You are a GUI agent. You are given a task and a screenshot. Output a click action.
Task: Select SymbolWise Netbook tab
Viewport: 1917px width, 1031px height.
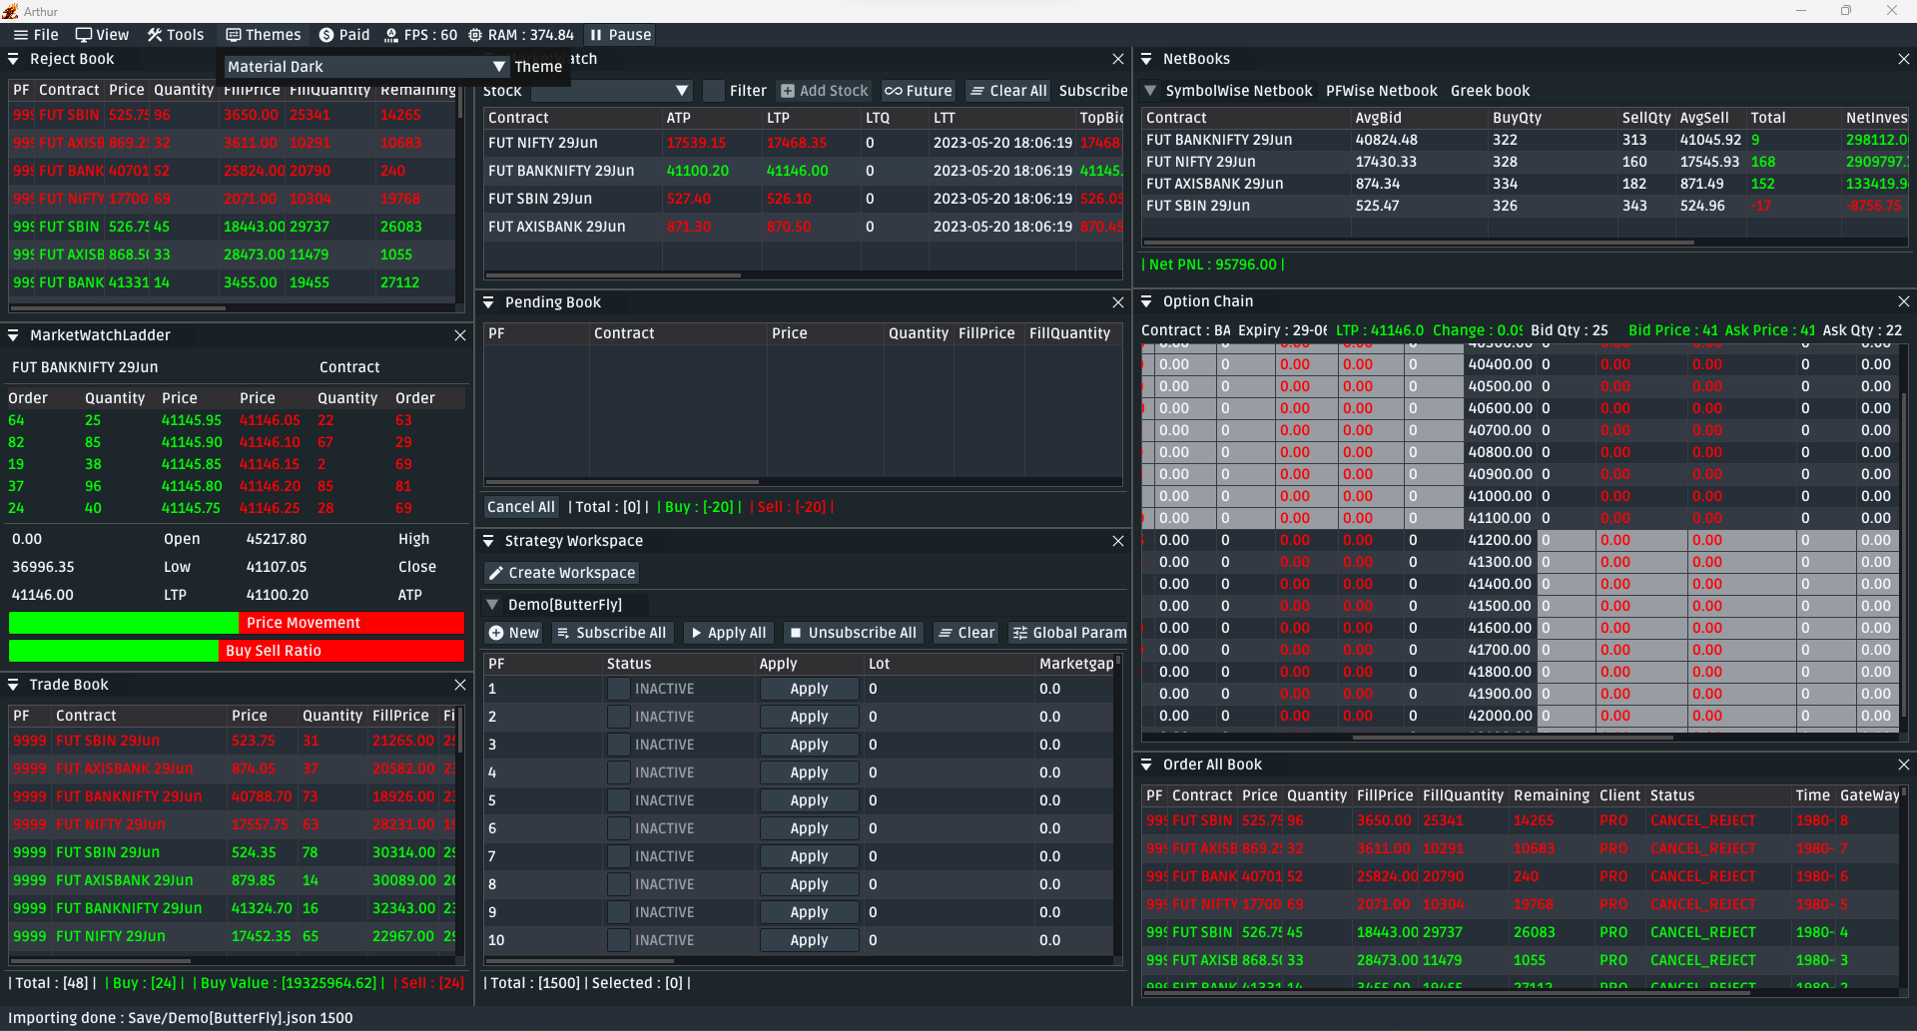tap(1238, 91)
